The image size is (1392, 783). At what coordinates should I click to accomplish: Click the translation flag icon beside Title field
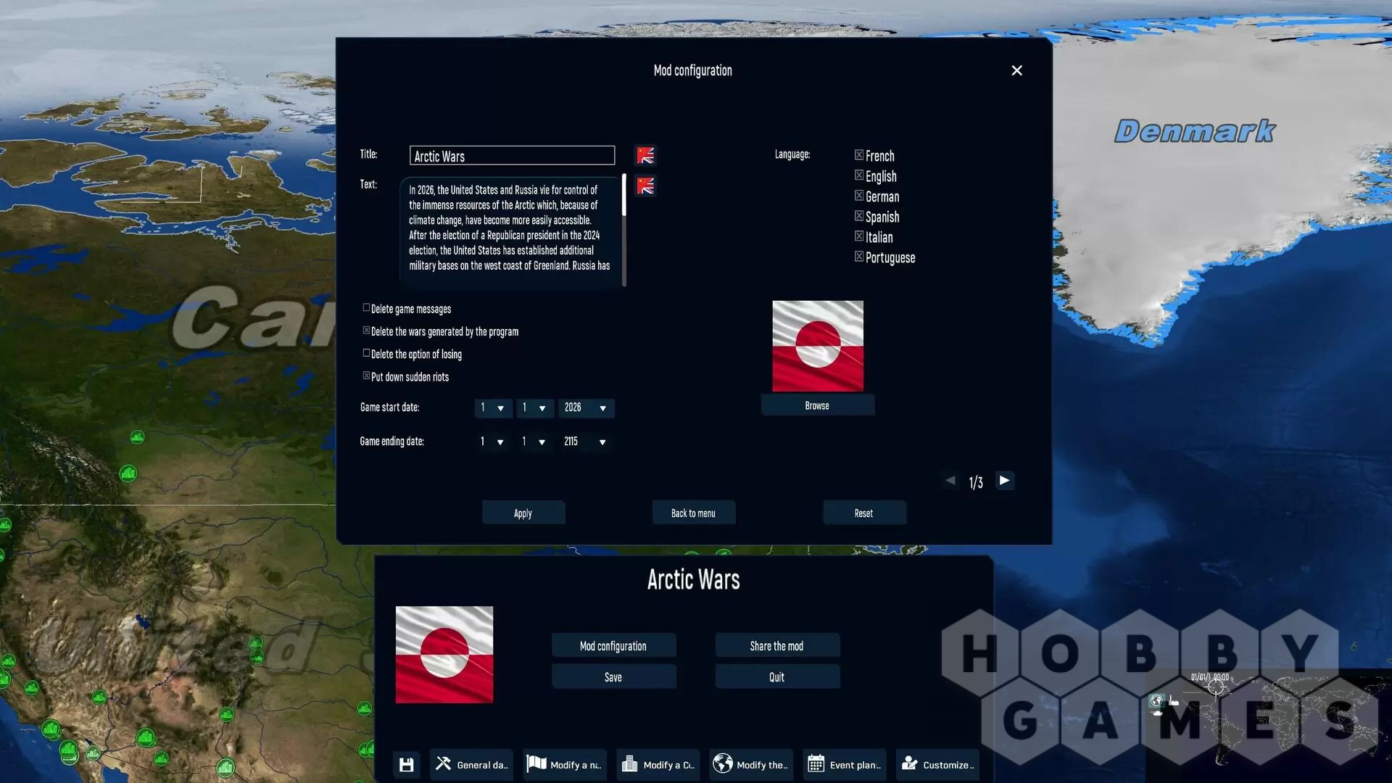[645, 155]
